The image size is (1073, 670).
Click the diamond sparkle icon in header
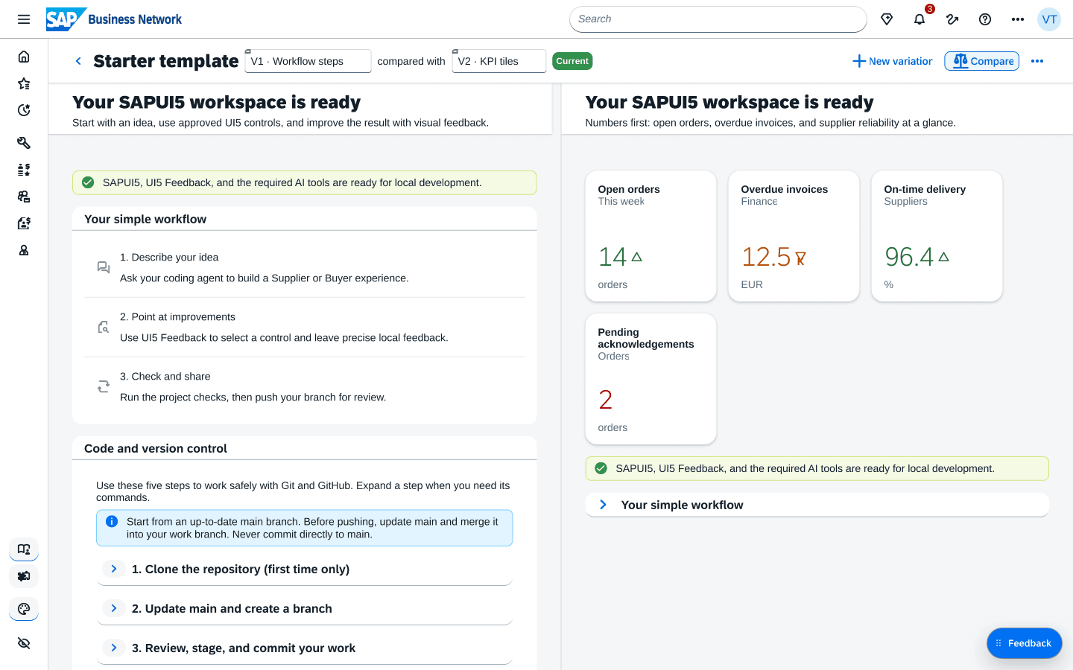887,19
